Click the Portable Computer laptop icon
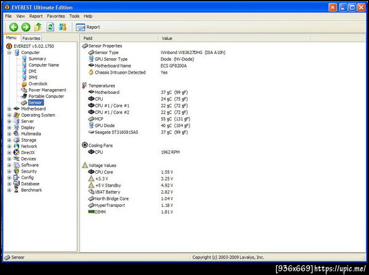369x275 pixels. tap(24, 96)
